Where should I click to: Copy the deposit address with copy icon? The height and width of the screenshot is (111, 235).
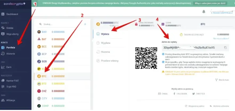tap(225, 48)
